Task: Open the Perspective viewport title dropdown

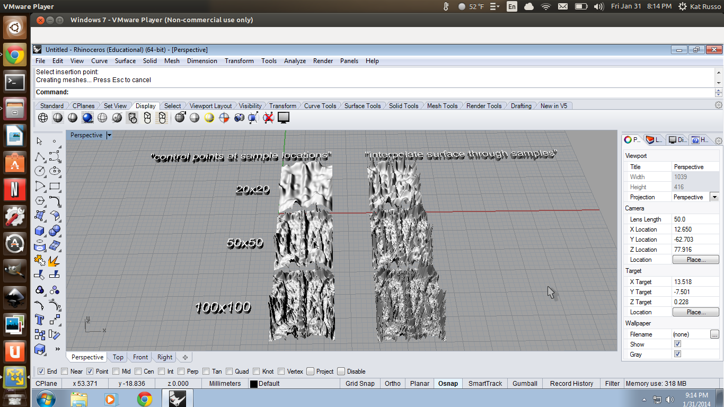Action: click(x=109, y=135)
